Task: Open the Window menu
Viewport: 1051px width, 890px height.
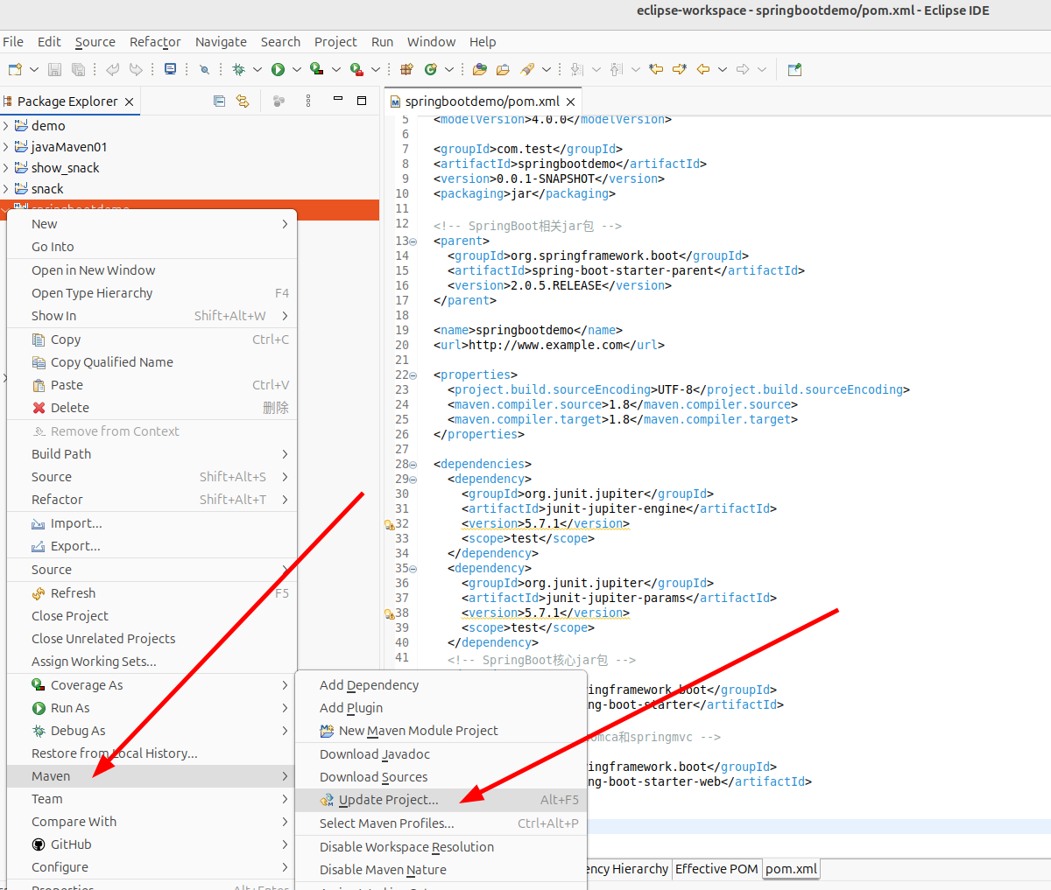Action: coord(431,42)
